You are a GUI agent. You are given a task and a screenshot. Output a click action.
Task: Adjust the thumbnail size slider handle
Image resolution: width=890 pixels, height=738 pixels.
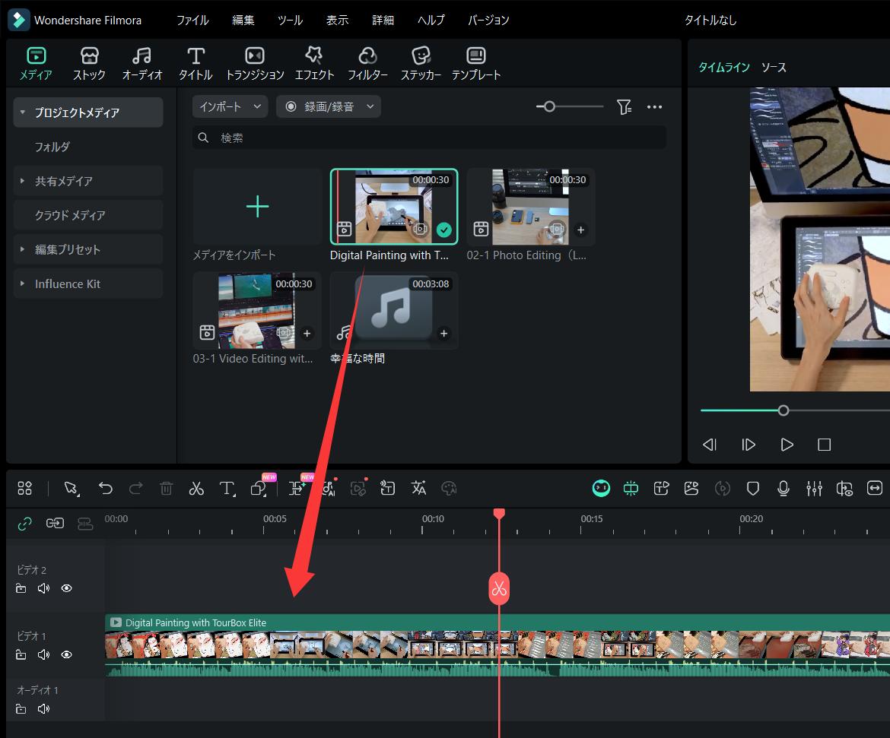[x=549, y=107]
